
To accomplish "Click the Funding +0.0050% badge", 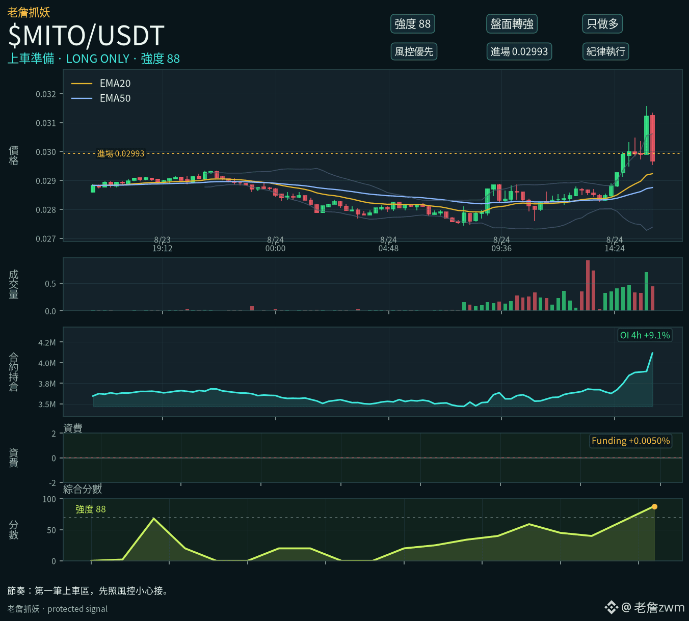I will [630, 441].
